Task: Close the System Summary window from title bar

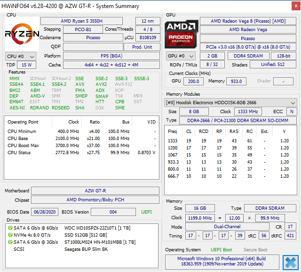Action: [x=290, y=6]
